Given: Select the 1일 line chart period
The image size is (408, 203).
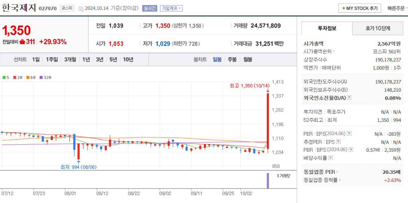Looking at the screenshot, I should click(x=36, y=59).
